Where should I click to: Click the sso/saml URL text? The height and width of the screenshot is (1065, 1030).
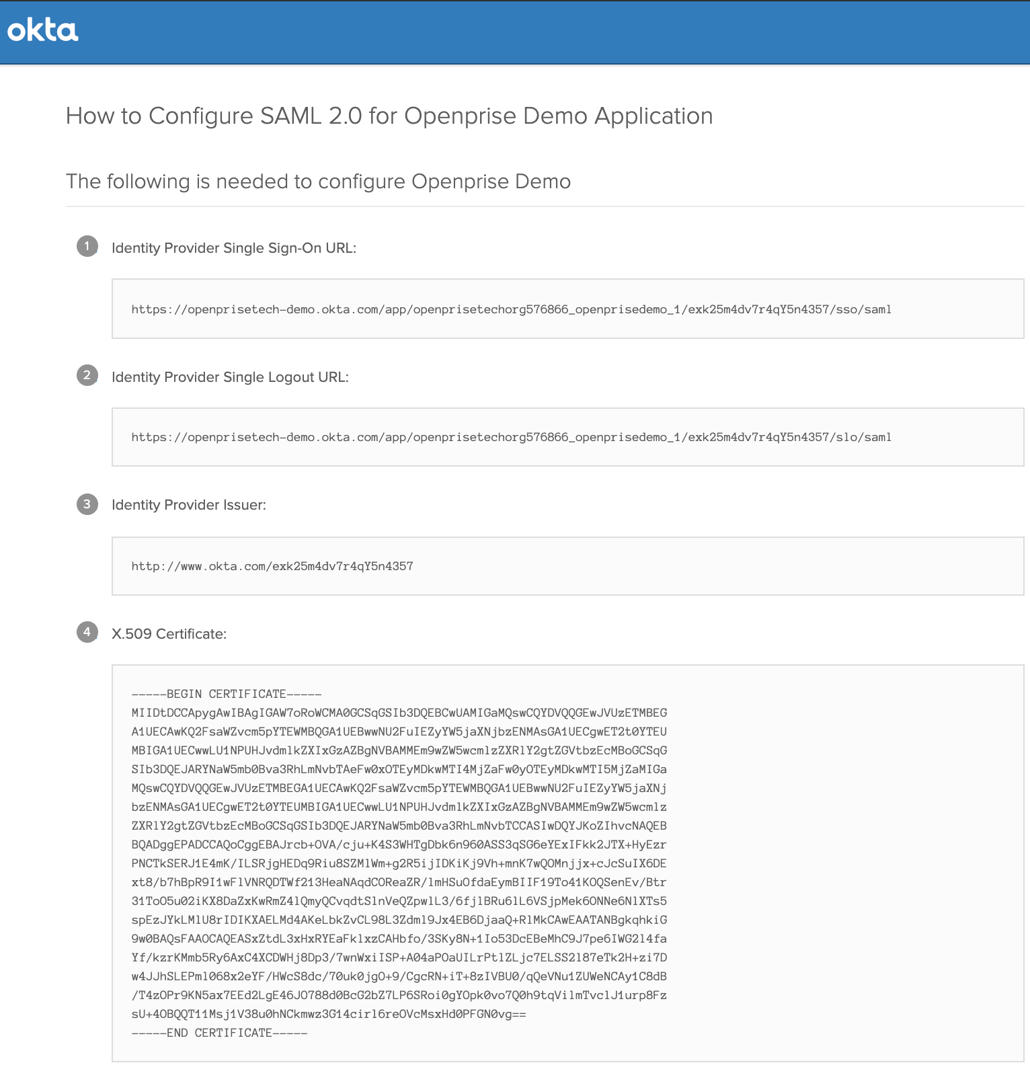click(x=512, y=309)
